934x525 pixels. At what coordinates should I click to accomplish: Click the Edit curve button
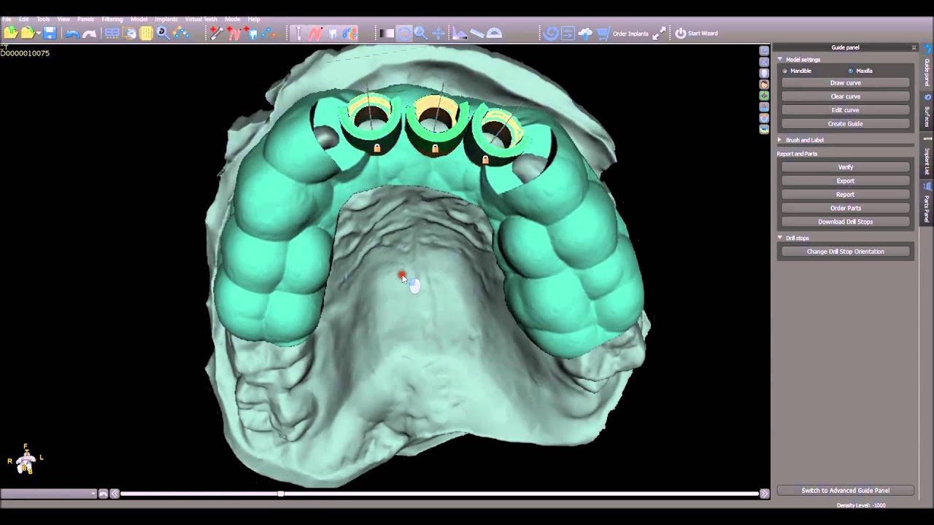(845, 110)
